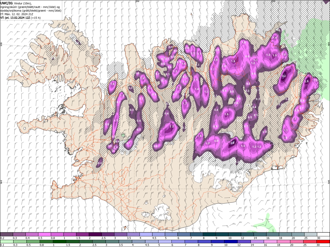Click the 1.7 snowfall value on the map

point(185,103)
